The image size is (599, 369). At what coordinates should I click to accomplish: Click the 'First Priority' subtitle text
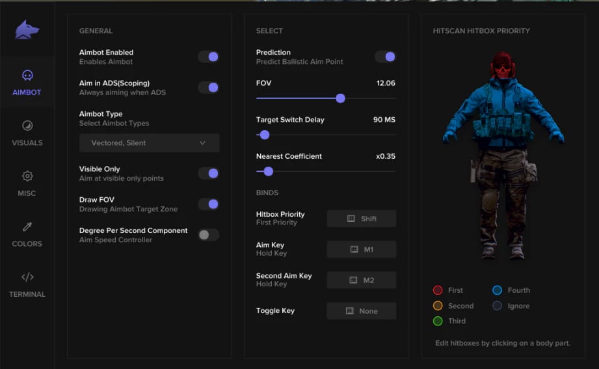[x=276, y=223]
